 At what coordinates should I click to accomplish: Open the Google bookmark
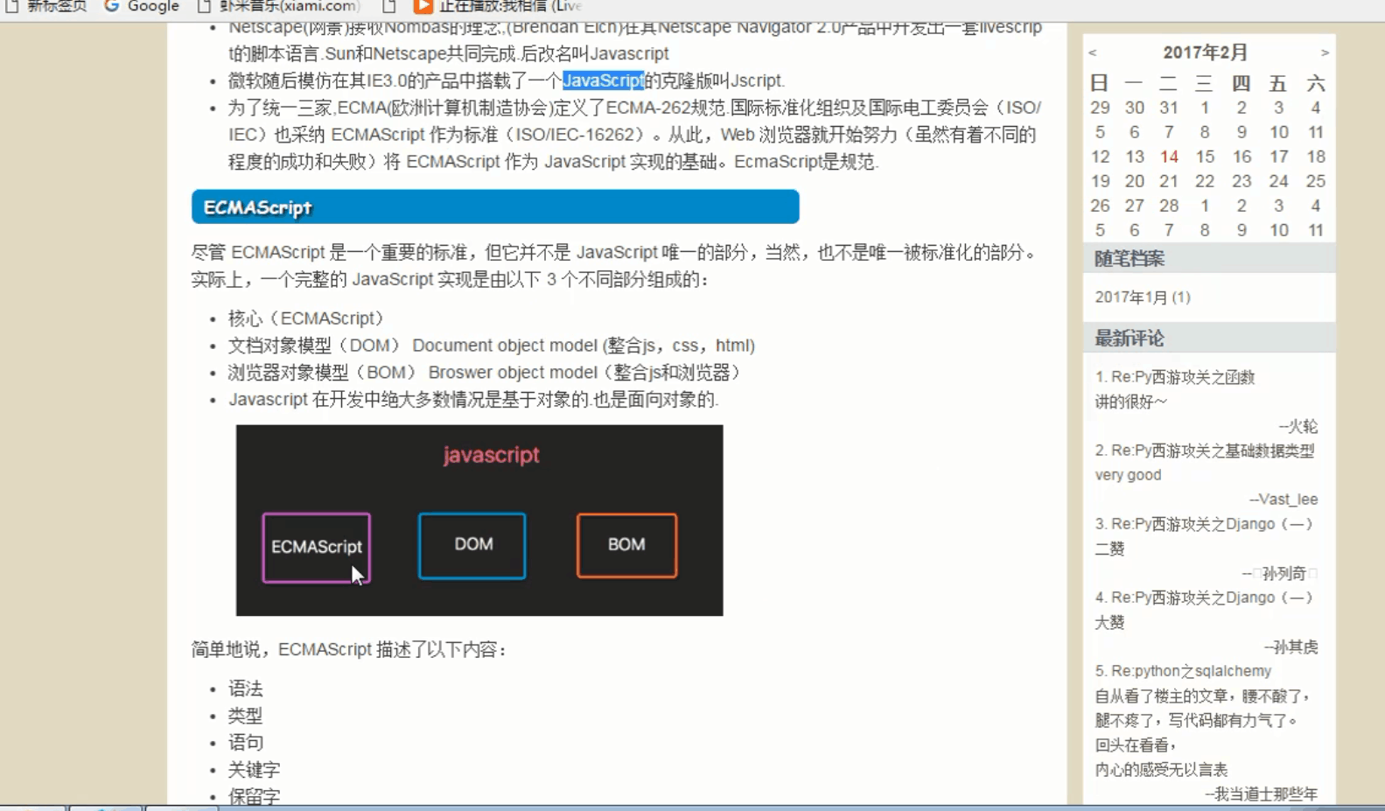pos(142,6)
